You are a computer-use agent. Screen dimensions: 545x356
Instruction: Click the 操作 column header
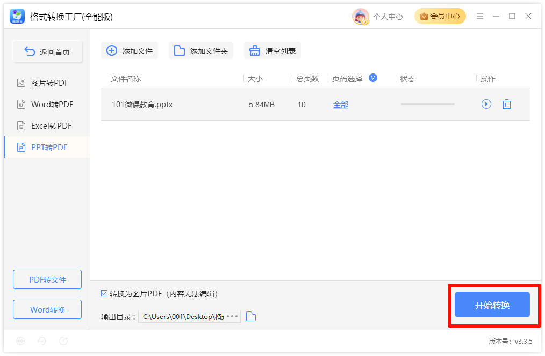point(488,79)
